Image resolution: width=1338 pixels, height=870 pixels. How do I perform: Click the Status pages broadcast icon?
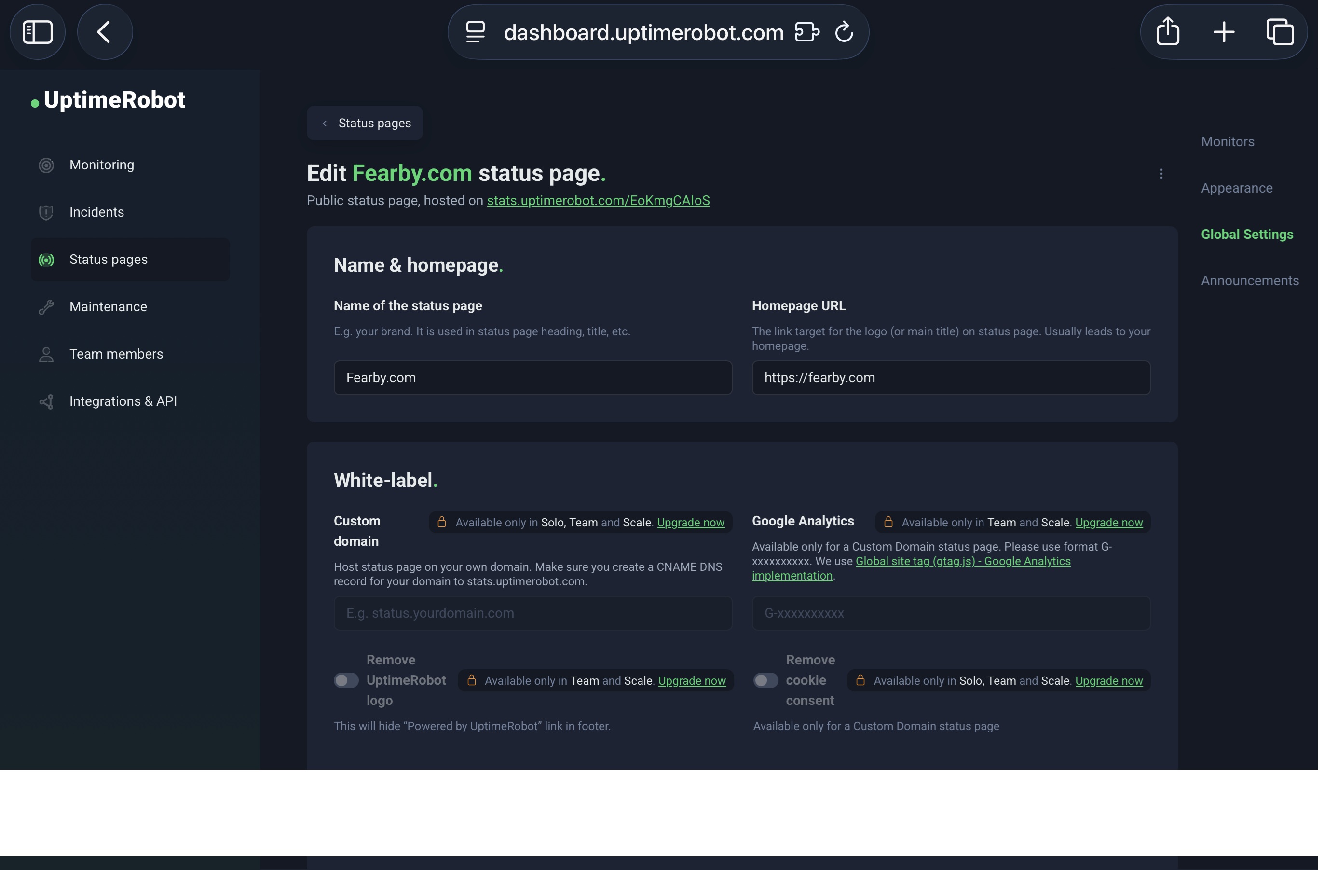tap(46, 260)
